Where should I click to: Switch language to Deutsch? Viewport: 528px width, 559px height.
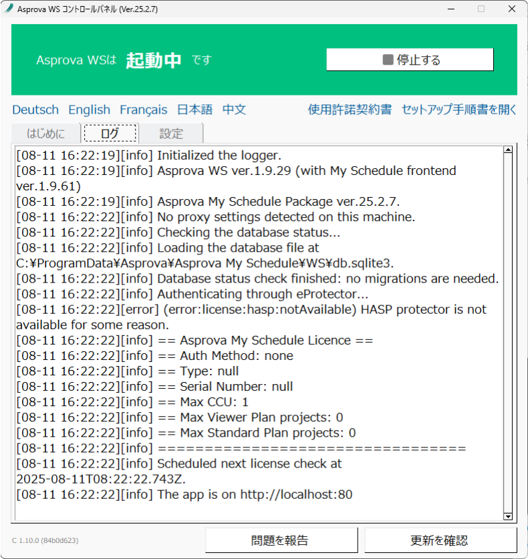pyautogui.click(x=35, y=110)
